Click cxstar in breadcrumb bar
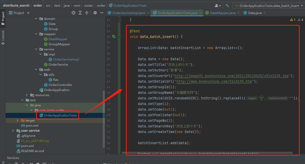 click(x=89, y=5)
